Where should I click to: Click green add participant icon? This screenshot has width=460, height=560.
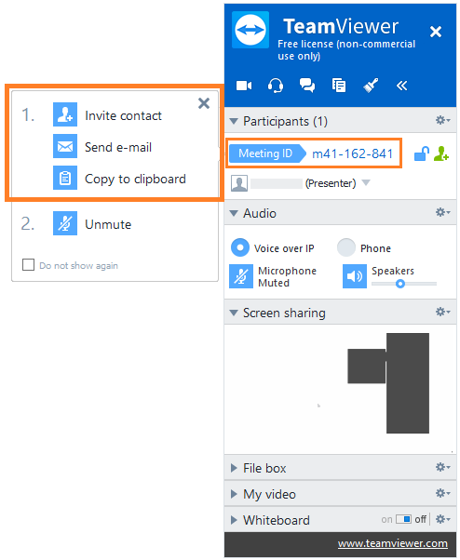[x=441, y=153]
